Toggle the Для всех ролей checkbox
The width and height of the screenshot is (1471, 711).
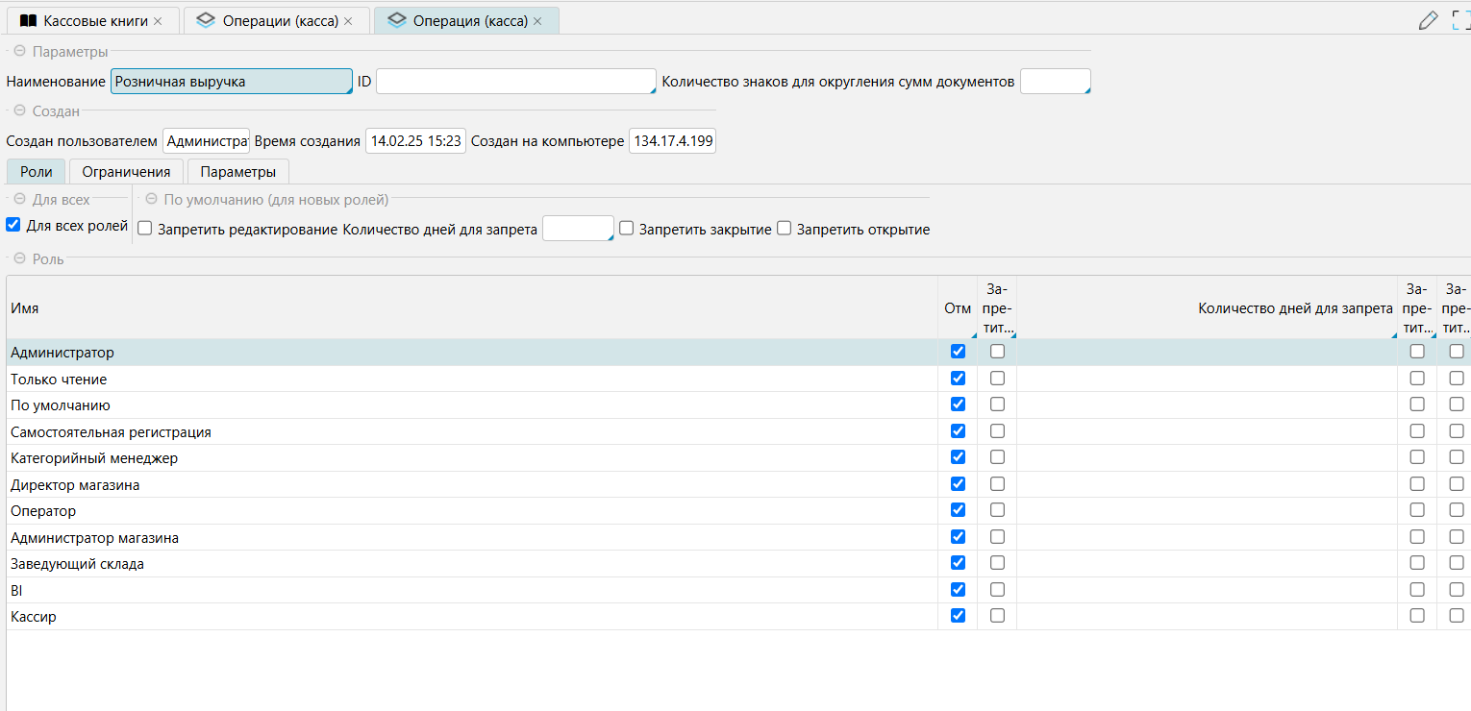click(x=13, y=225)
